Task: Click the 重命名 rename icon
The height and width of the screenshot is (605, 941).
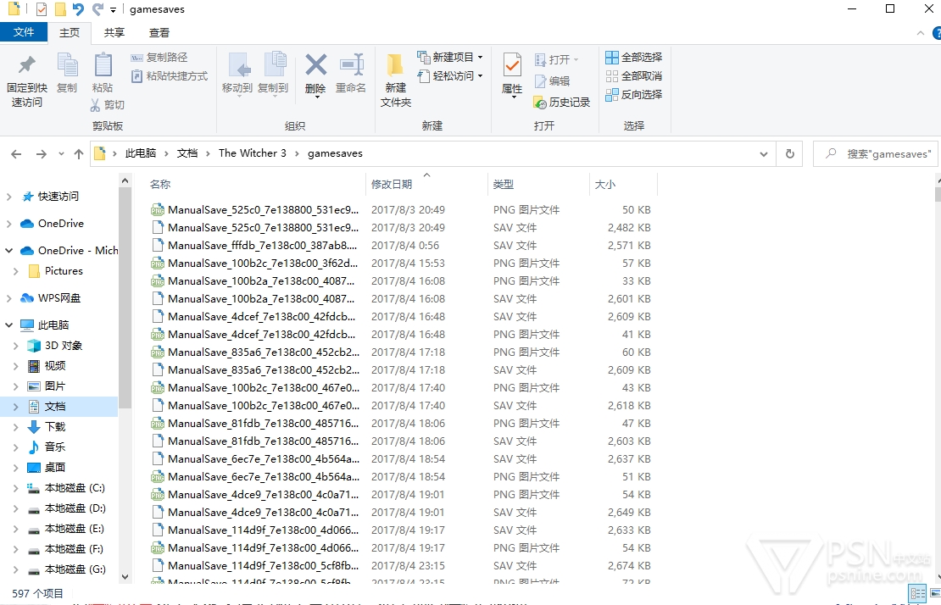Action: (x=351, y=64)
